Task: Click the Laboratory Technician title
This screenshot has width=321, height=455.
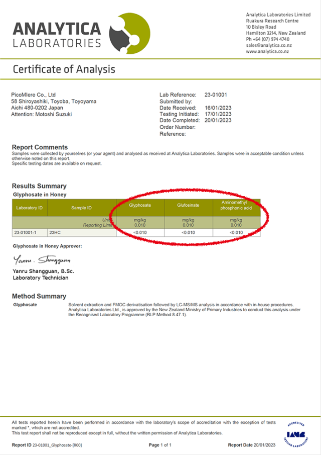Action: (41, 278)
